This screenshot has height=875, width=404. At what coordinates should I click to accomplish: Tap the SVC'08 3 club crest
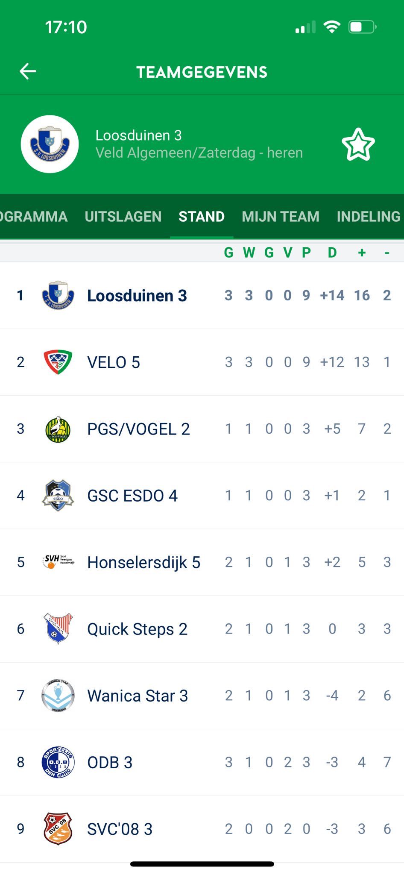pos(58,829)
